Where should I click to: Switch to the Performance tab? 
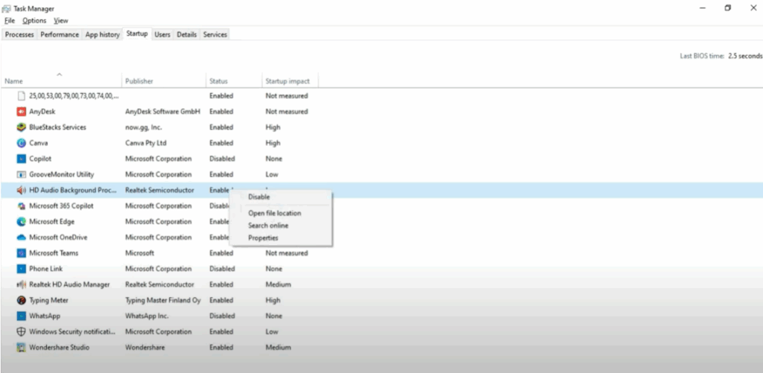click(60, 34)
